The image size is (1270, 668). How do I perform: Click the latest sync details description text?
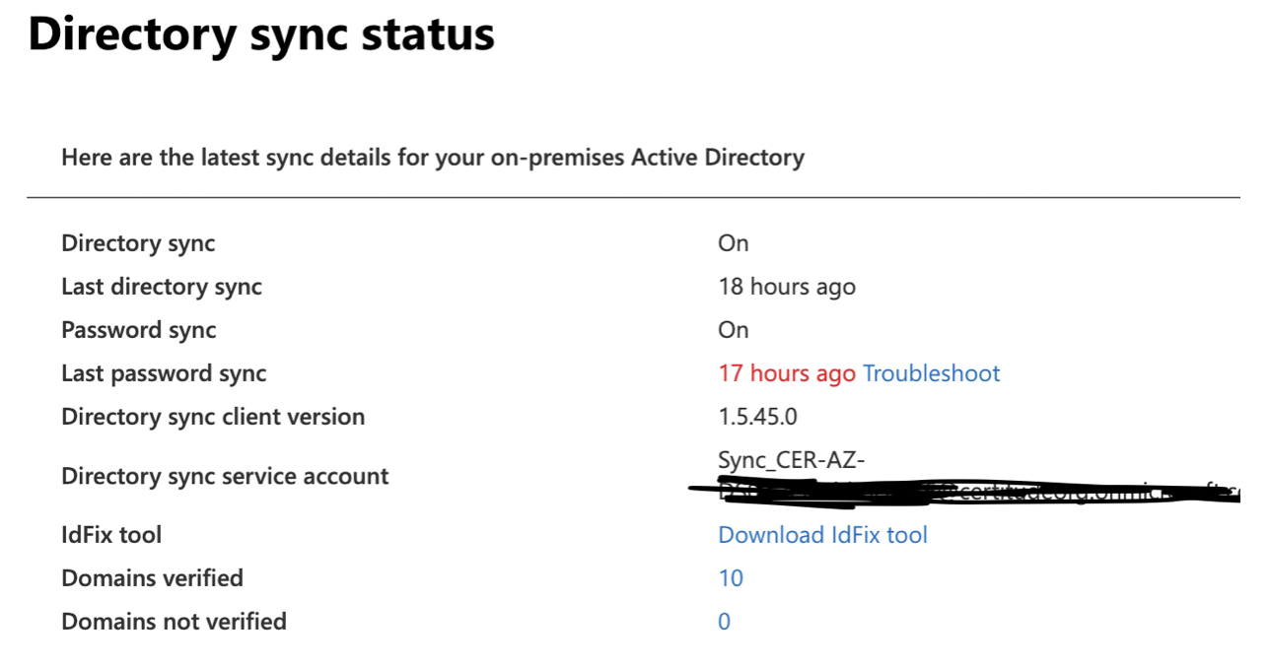tap(433, 157)
